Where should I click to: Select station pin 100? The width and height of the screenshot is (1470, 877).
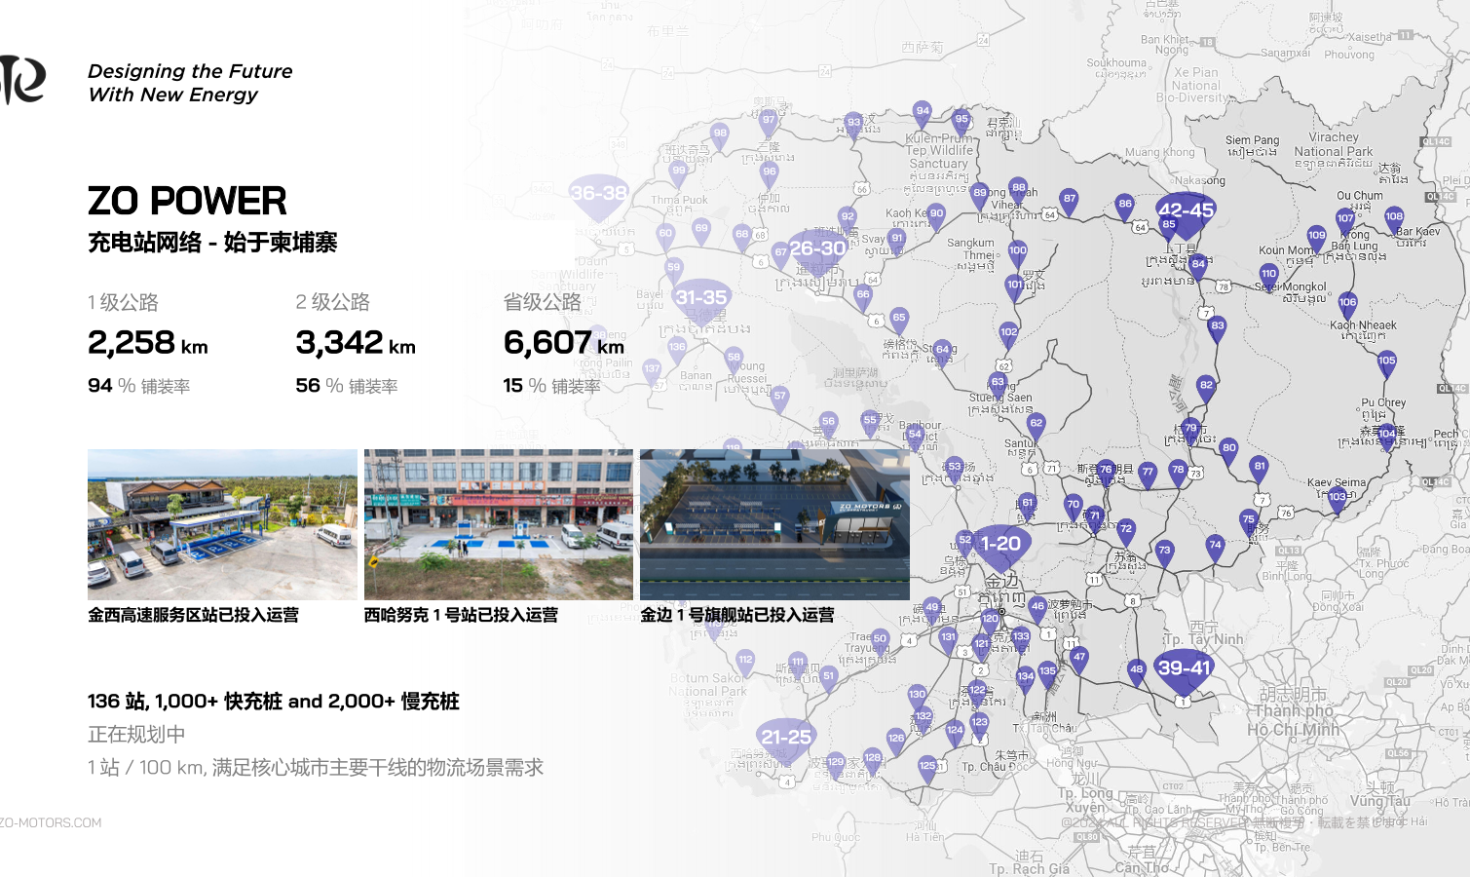click(x=1018, y=253)
